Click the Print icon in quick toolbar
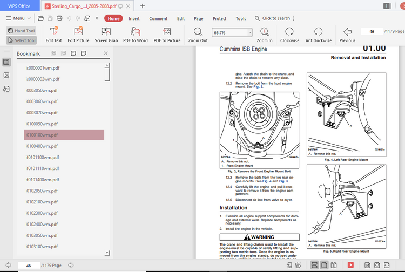Viewport: 405px width, 272px height. pyautogui.click(x=59, y=18)
